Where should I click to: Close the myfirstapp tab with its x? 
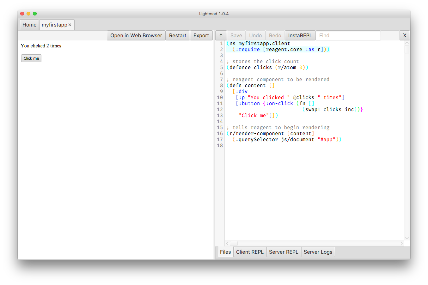click(x=70, y=25)
